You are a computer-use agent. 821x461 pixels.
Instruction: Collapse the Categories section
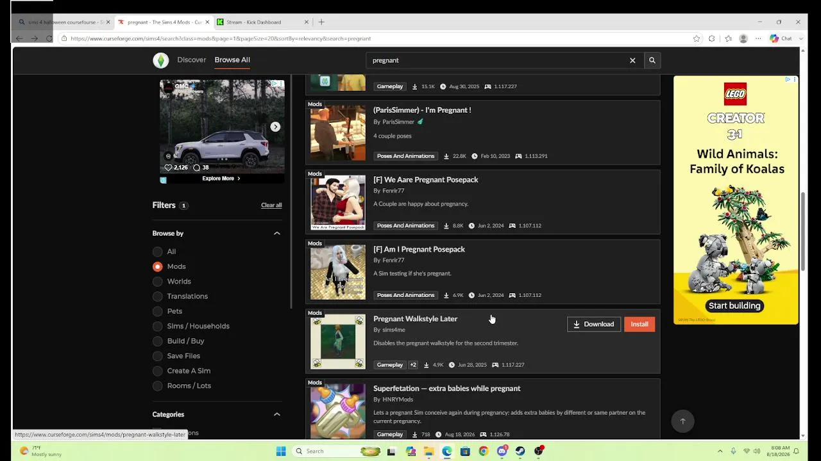(x=277, y=414)
